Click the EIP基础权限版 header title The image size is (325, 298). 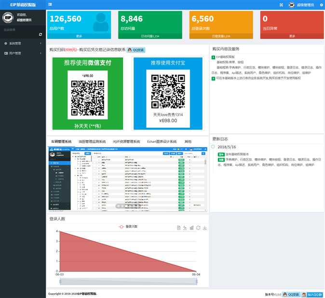23,5
